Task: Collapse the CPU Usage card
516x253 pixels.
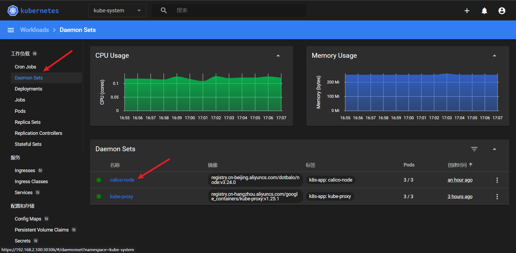Action: 278,56
